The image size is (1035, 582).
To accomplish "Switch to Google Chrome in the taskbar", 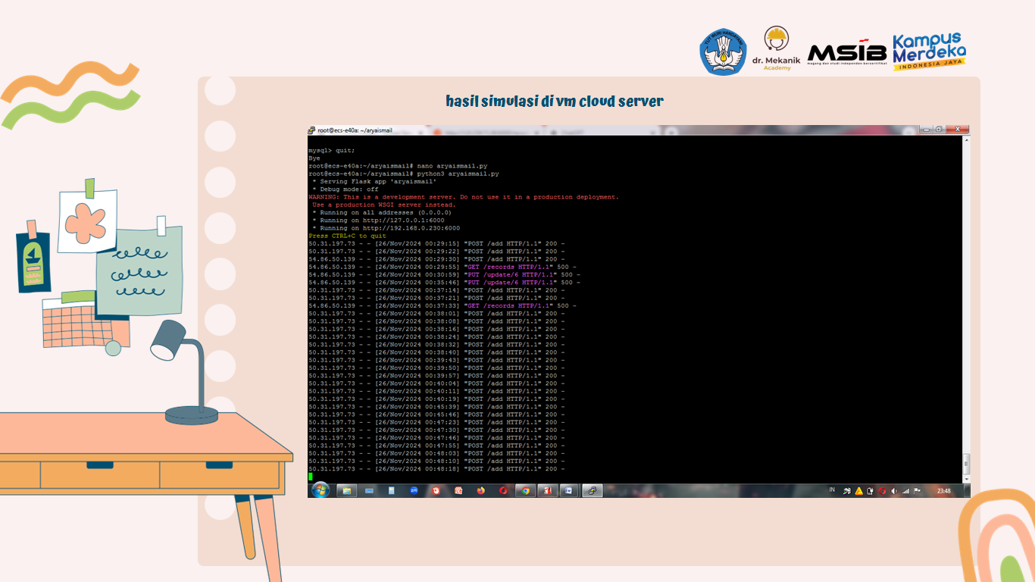I will (x=526, y=490).
